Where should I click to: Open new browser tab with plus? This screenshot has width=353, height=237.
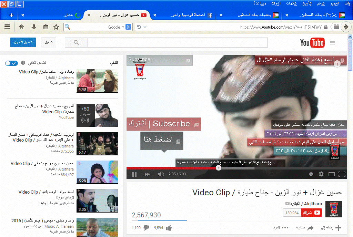(11, 15)
